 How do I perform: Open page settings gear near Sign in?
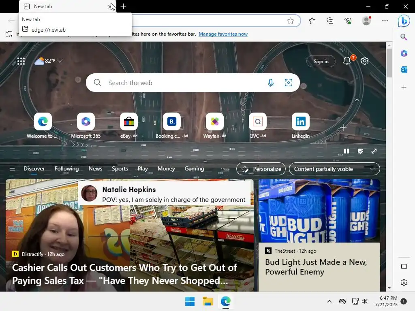(365, 61)
